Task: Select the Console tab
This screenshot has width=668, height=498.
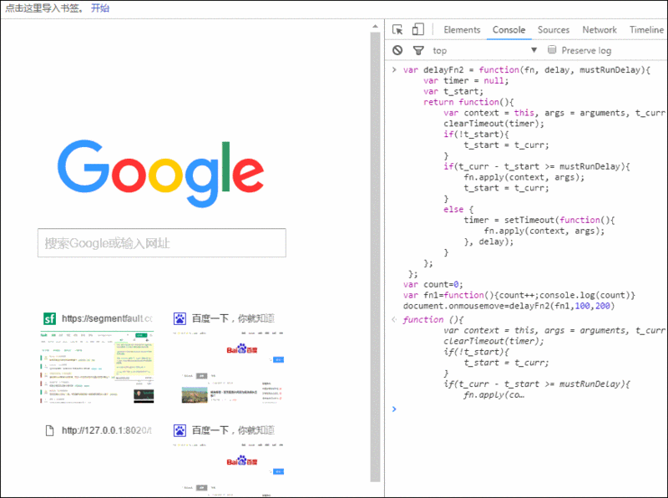Action: click(509, 30)
